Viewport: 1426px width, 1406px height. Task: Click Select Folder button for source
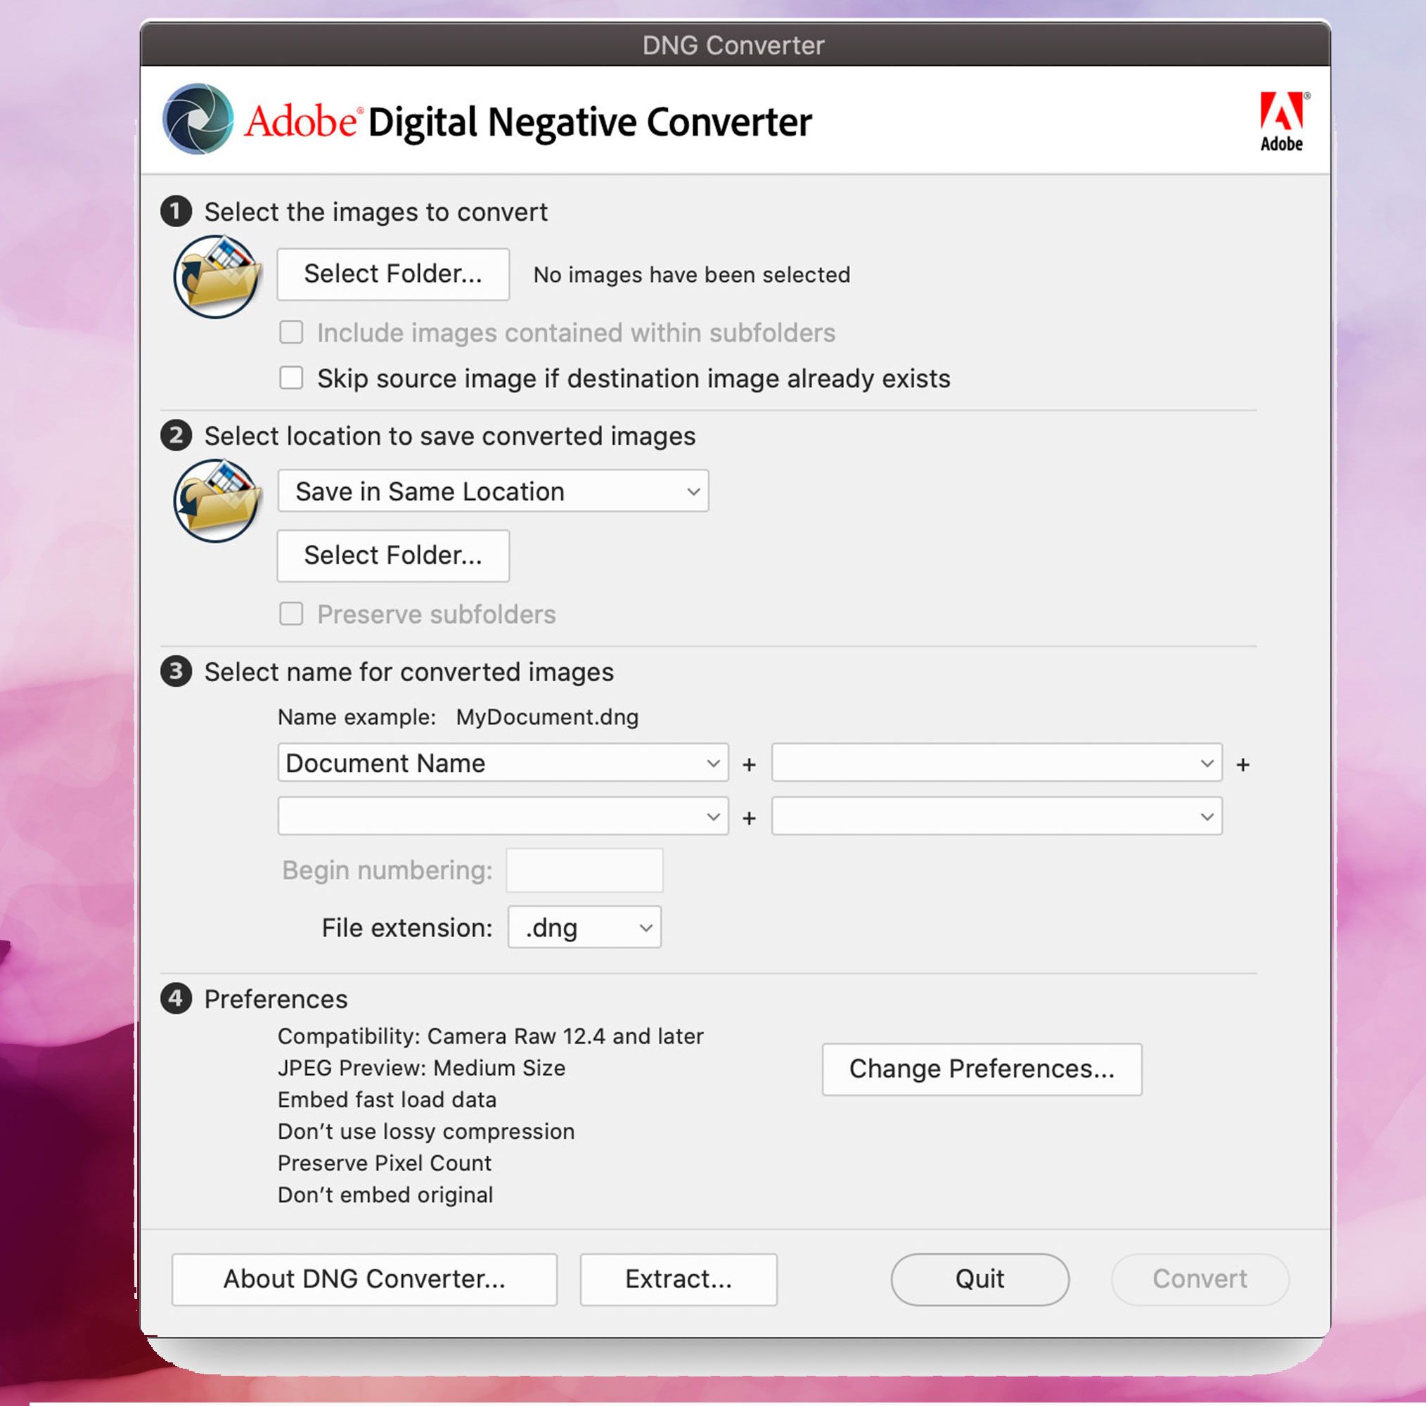point(392,274)
